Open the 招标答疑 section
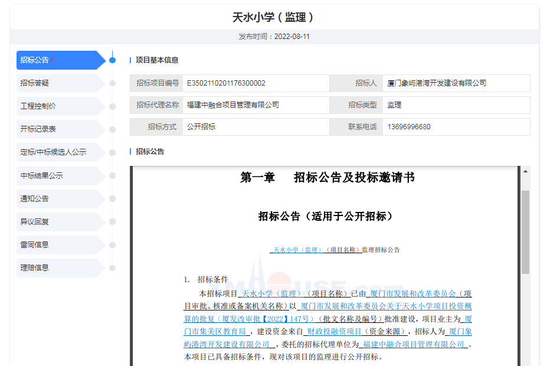 pos(58,83)
